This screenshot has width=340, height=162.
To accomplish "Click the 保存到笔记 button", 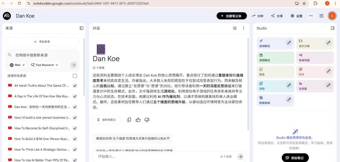I will pos(107,120).
